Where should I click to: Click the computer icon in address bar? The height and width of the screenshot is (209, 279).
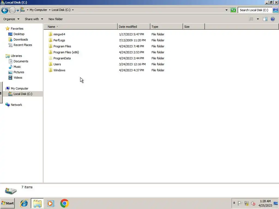tap(23, 10)
